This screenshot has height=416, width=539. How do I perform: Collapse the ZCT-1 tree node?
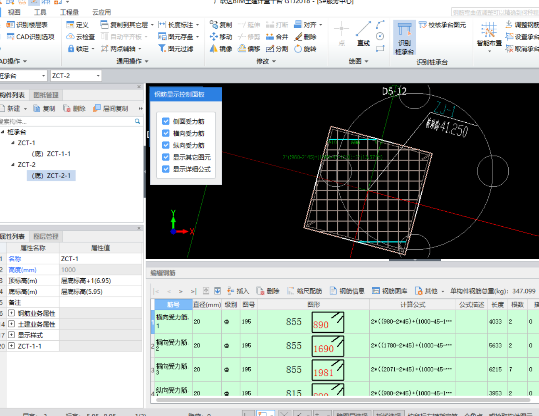[12, 143]
